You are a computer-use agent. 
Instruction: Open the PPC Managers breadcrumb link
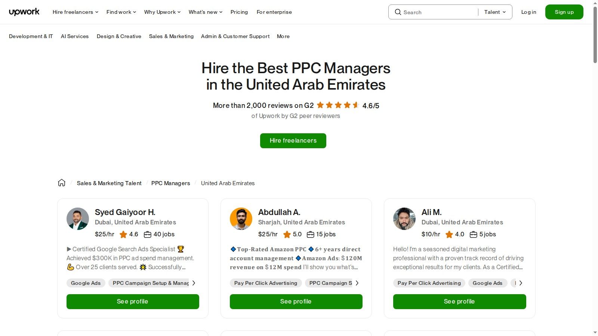[x=170, y=183]
